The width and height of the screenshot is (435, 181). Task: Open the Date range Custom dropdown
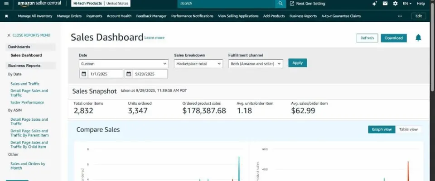(123, 64)
